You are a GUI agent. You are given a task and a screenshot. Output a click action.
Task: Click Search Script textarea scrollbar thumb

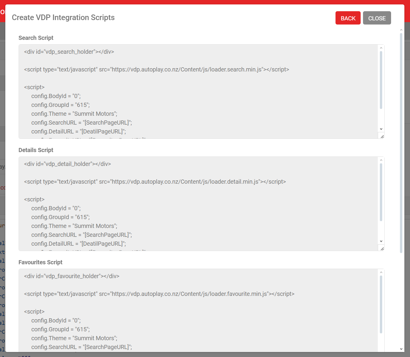[x=381, y=80]
